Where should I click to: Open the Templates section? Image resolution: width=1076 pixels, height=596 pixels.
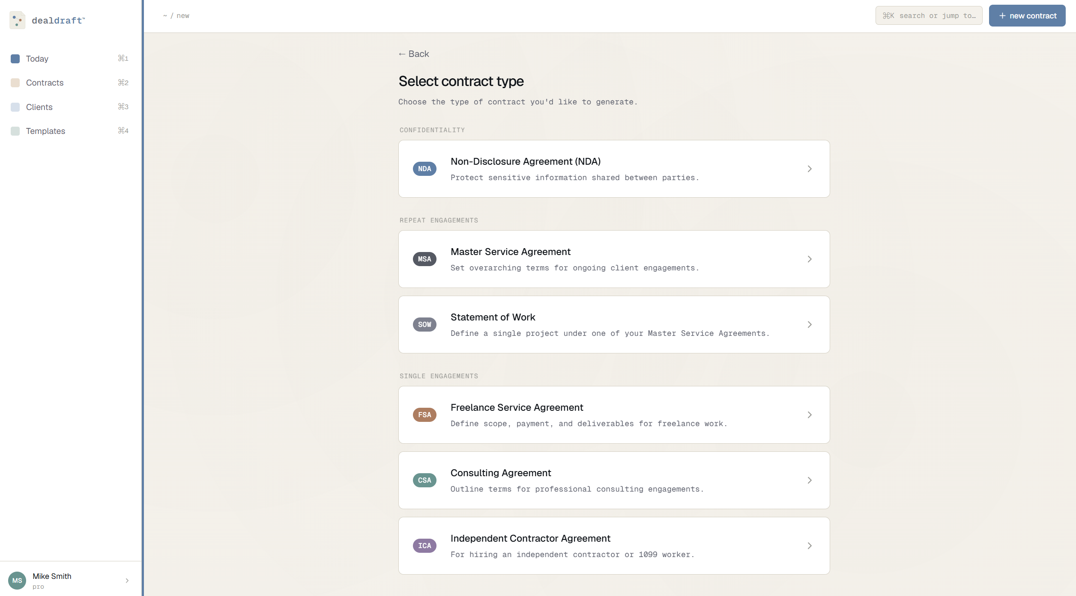click(69, 131)
